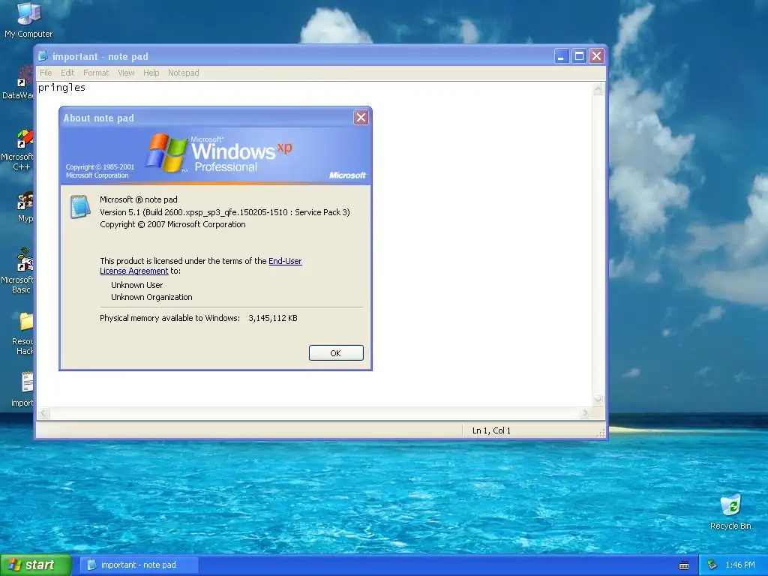This screenshot has width=768, height=576.
Task: Minimize the important note pad window
Action: (x=561, y=56)
